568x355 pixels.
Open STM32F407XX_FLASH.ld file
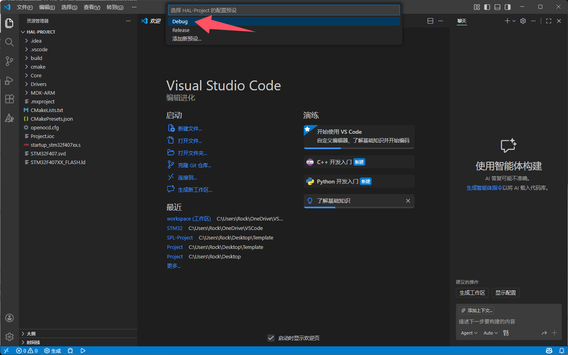pos(78,162)
